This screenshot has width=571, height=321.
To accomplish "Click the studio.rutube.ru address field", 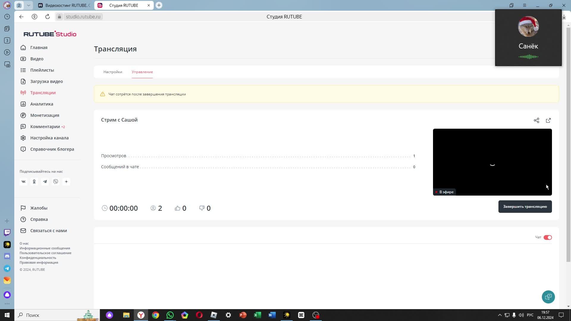I will (83, 17).
